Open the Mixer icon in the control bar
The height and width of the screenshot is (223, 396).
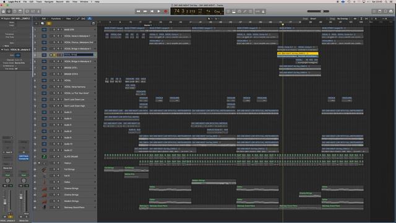(x=33, y=11)
